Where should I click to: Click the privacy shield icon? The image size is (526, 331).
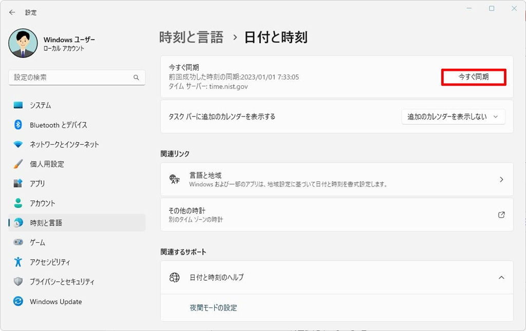[x=18, y=281]
